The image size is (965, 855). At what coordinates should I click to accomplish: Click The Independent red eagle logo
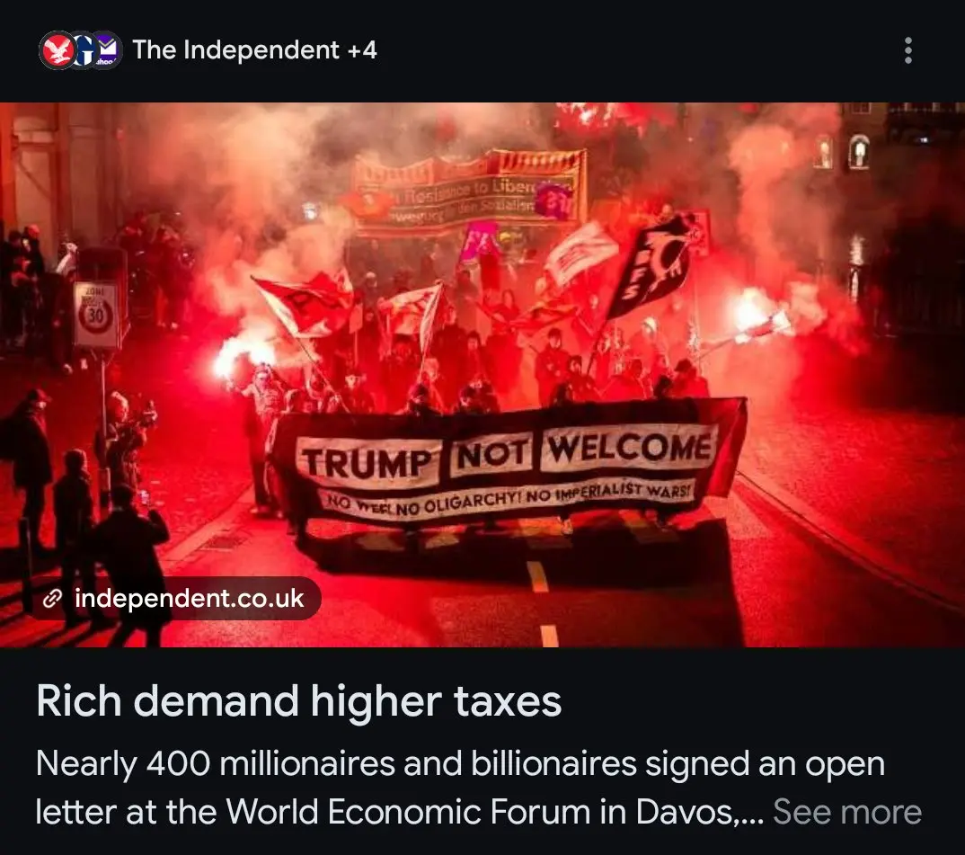pyautogui.click(x=58, y=49)
